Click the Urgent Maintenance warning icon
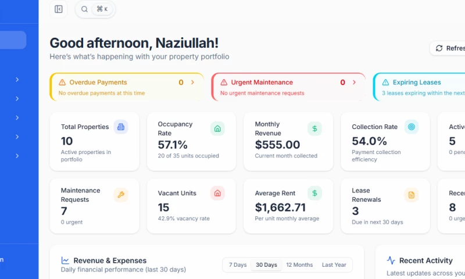Screen dimensions: 465x279 point(224,82)
